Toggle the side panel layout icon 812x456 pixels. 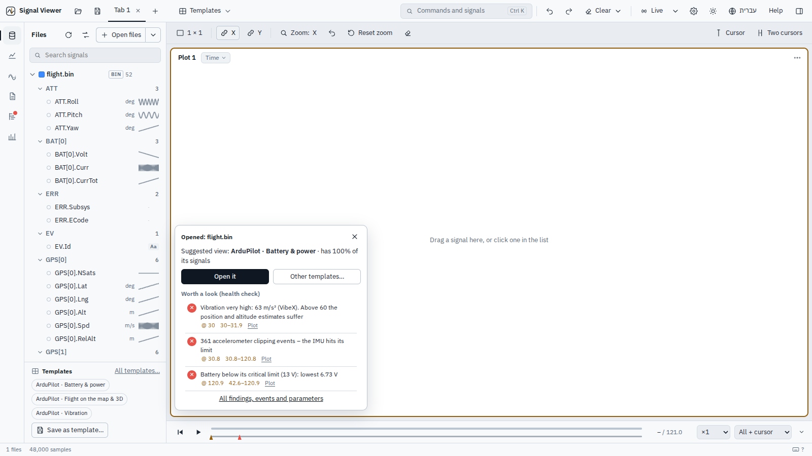pos(799,11)
